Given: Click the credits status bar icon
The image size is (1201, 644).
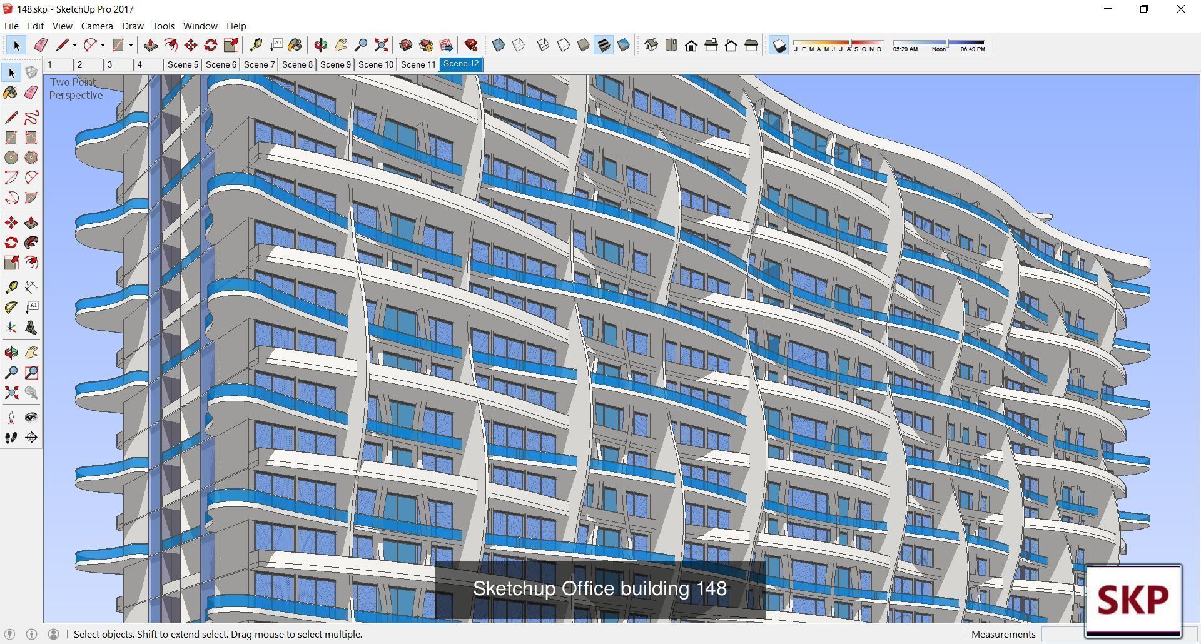Looking at the screenshot, I should [x=32, y=634].
